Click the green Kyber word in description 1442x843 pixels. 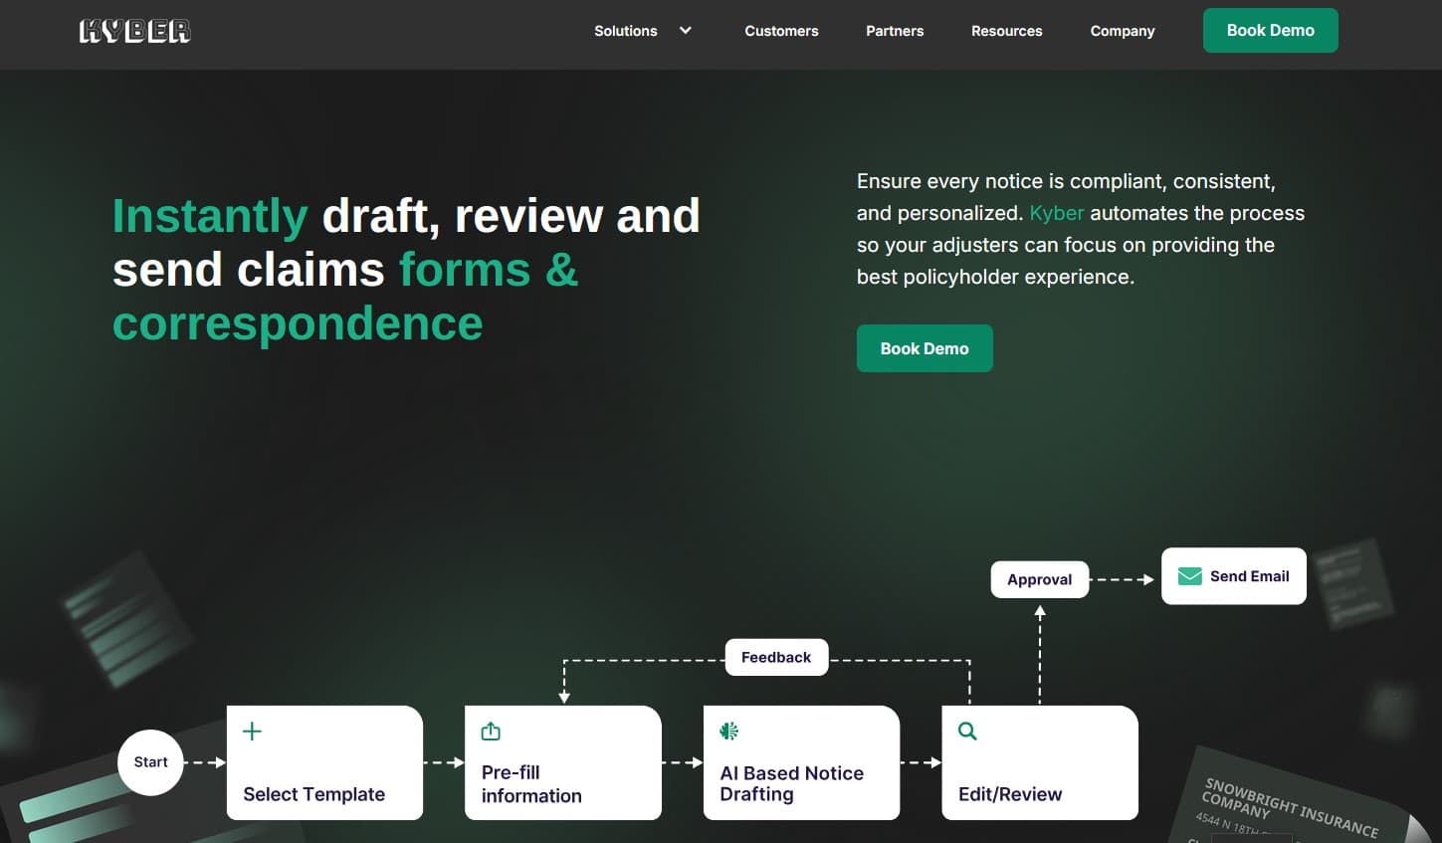1057,213
